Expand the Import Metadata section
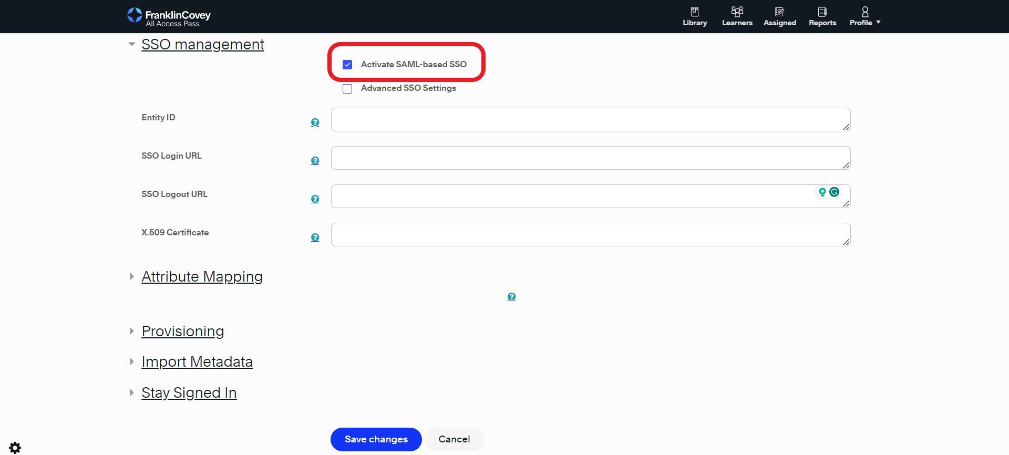This screenshot has width=1009, height=455. (197, 362)
